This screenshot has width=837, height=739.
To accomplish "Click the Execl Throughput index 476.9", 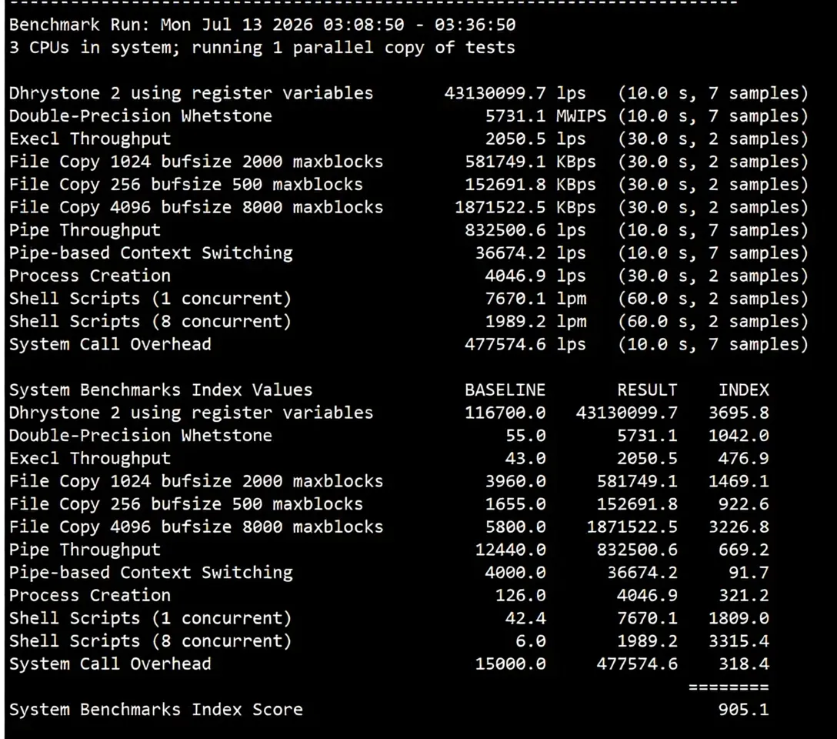I will (744, 458).
